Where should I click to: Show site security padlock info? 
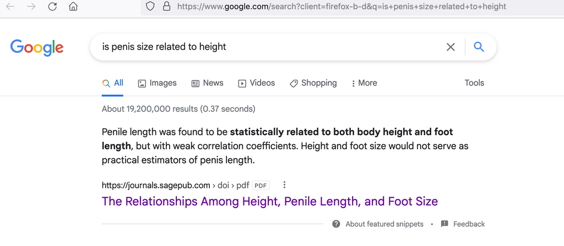point(166,6)
